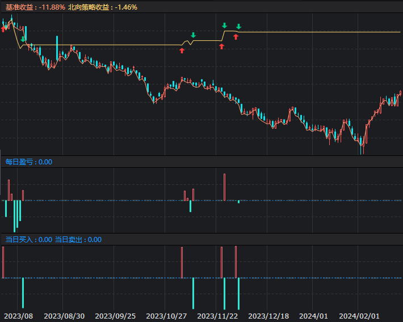Image resolution: width=403 pixels, height=322 pixels.
Task: Click the 2023/11/22 date axis label
Action: point(217,316)
